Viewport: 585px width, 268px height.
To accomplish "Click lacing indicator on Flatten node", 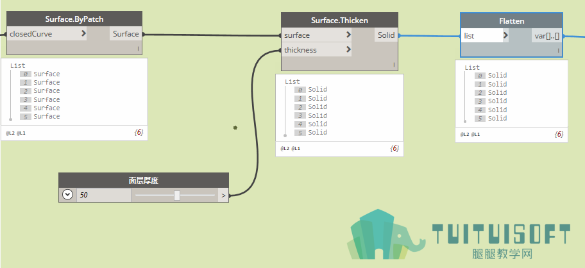I will (559, 51).
